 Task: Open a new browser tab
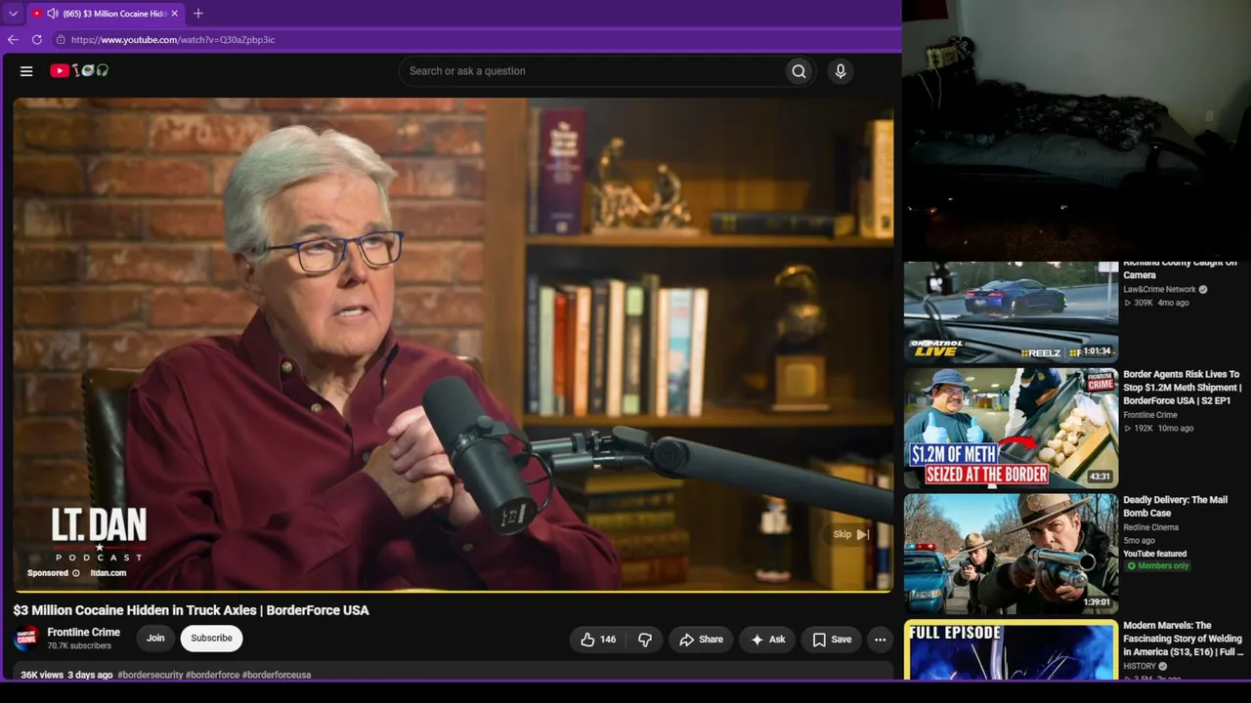pyautogui.click(x=198, y=14)
